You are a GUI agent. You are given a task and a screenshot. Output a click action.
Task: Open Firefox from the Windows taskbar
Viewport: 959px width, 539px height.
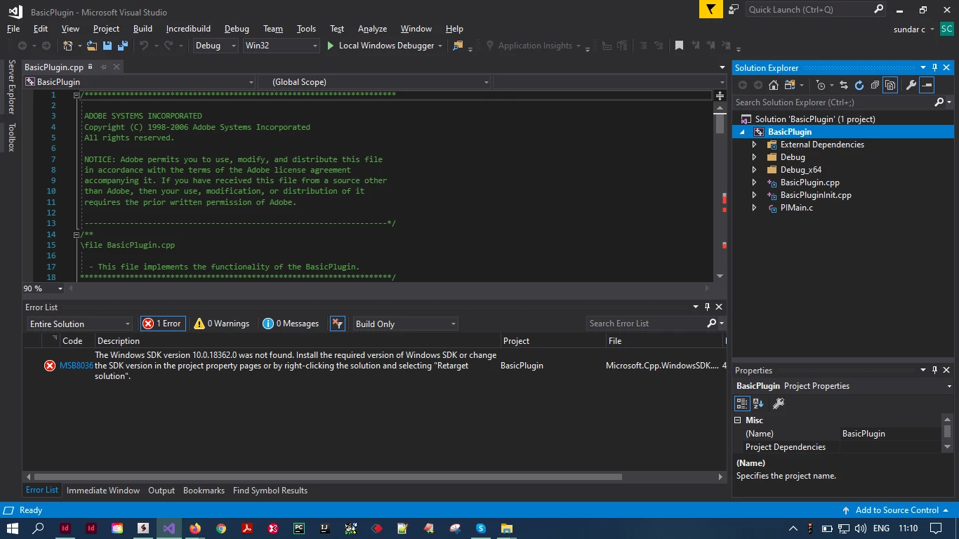tap(195, 528)
